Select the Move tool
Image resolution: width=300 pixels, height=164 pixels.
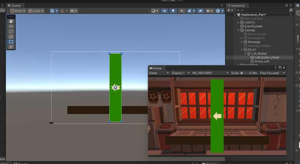pos(11,26)
